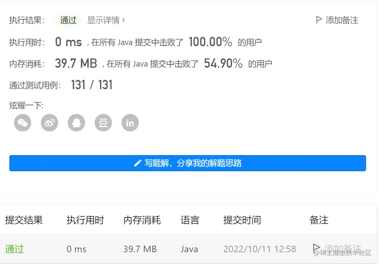Click the 2022/10/11 12:58 submission timestamp
Screen dimensions: 379x264
(260, 249)
